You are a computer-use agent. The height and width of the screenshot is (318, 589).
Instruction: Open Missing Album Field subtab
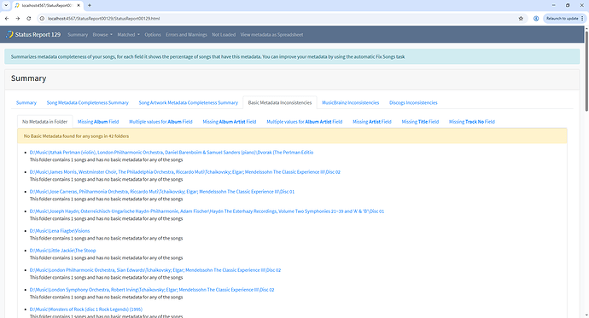[x=98, y=122]
